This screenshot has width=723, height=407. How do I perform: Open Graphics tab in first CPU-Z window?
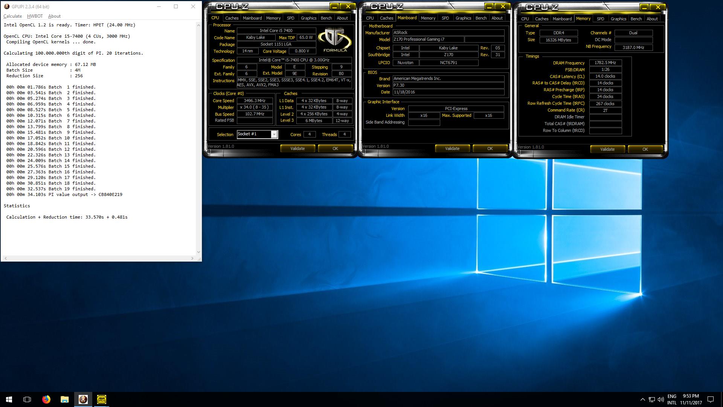coord(309,18)
